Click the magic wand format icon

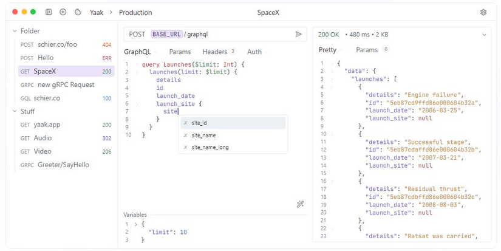[300, 204]
